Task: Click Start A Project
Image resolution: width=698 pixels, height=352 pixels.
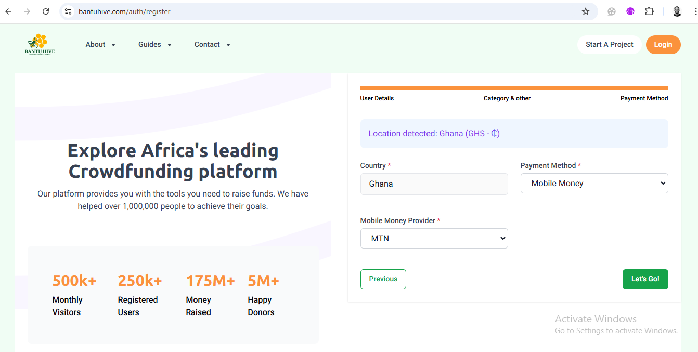Action: click(x=609, y=45)
